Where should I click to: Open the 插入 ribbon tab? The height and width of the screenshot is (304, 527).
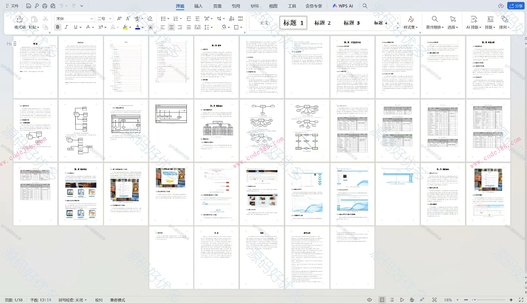198,6
